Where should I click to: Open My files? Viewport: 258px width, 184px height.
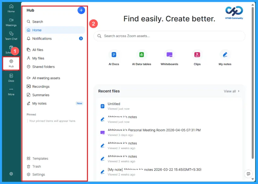coord(55,58)
